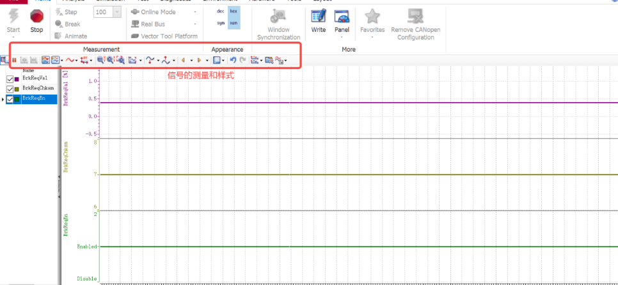Click the grey redo arrow icon
This screenshot has width=618, height=285.
pyautogui.click(x=243, y=60)
